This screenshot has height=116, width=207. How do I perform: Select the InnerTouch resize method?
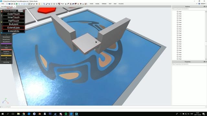pos(14,17)
